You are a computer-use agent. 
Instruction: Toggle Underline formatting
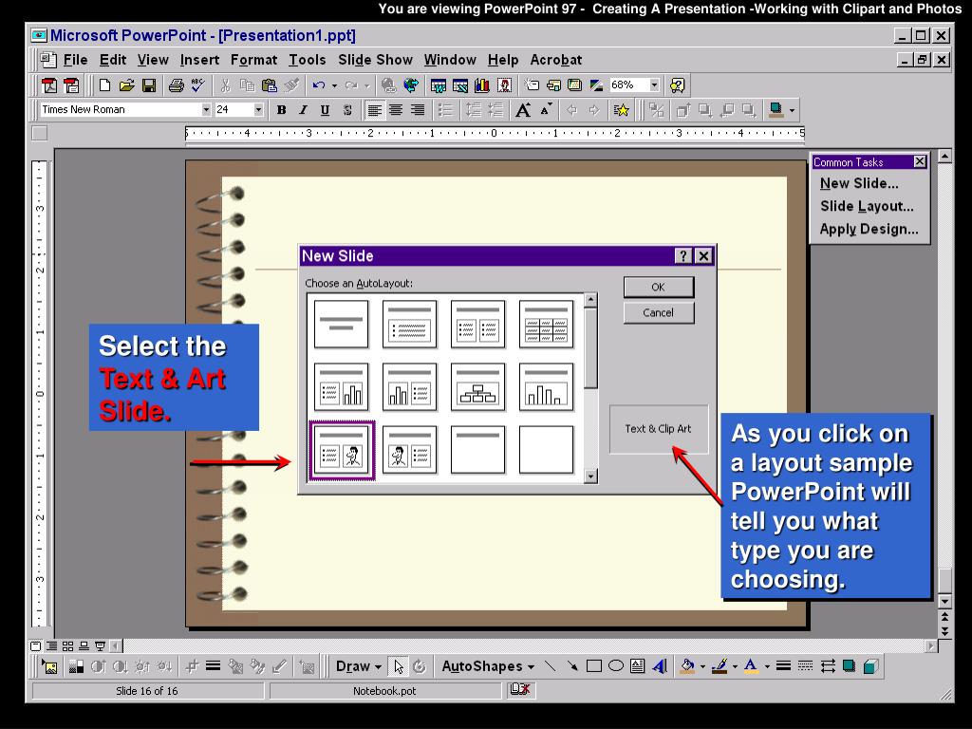[x=325, y=110]
